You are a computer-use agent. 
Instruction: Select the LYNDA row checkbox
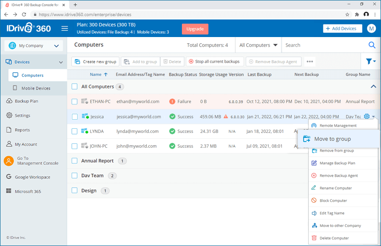pos(75,132)
